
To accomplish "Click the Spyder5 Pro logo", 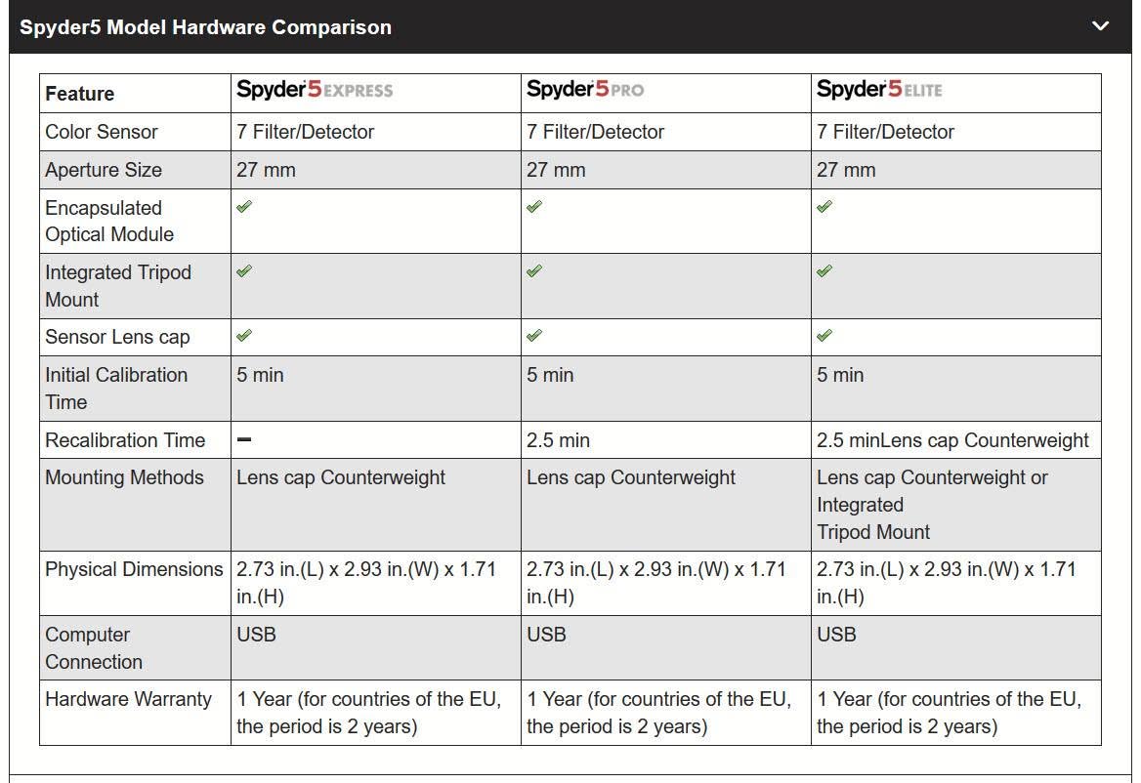I will 585,90.
